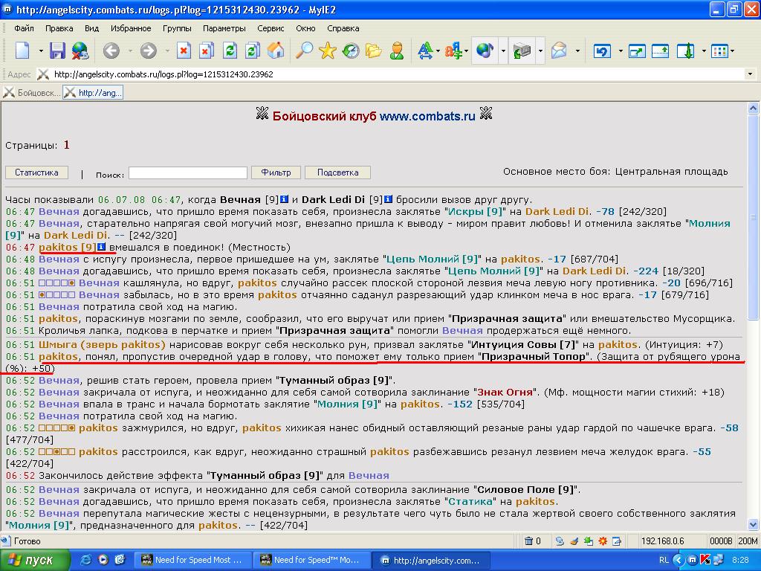Open the encoding dropdown arrow
The width and height of the screenshot is (761, 571).
(x=466, y=51)
